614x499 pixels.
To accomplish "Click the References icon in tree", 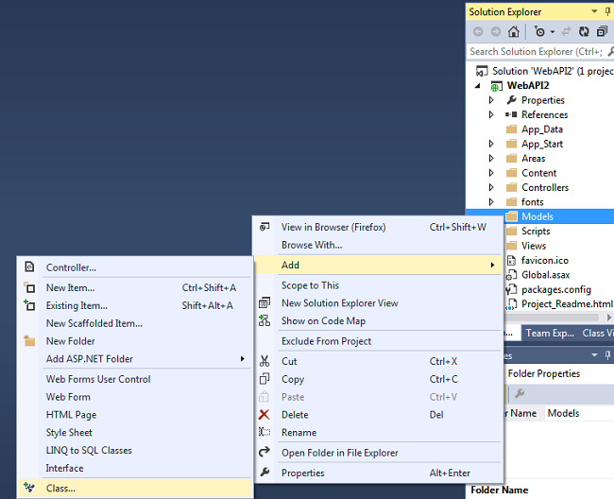I will pos(511,114).
